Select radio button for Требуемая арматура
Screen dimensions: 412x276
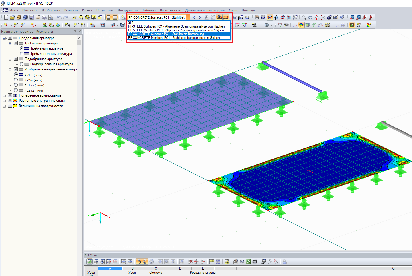[x=22, y=48]
